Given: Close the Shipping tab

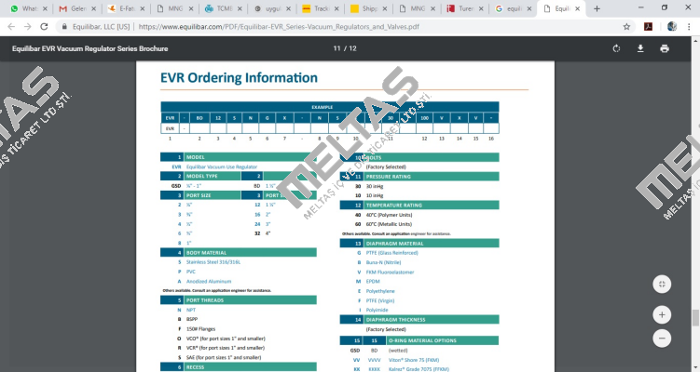Looking at the screenshot, I should pyautogui.click(x=385, y=8).
